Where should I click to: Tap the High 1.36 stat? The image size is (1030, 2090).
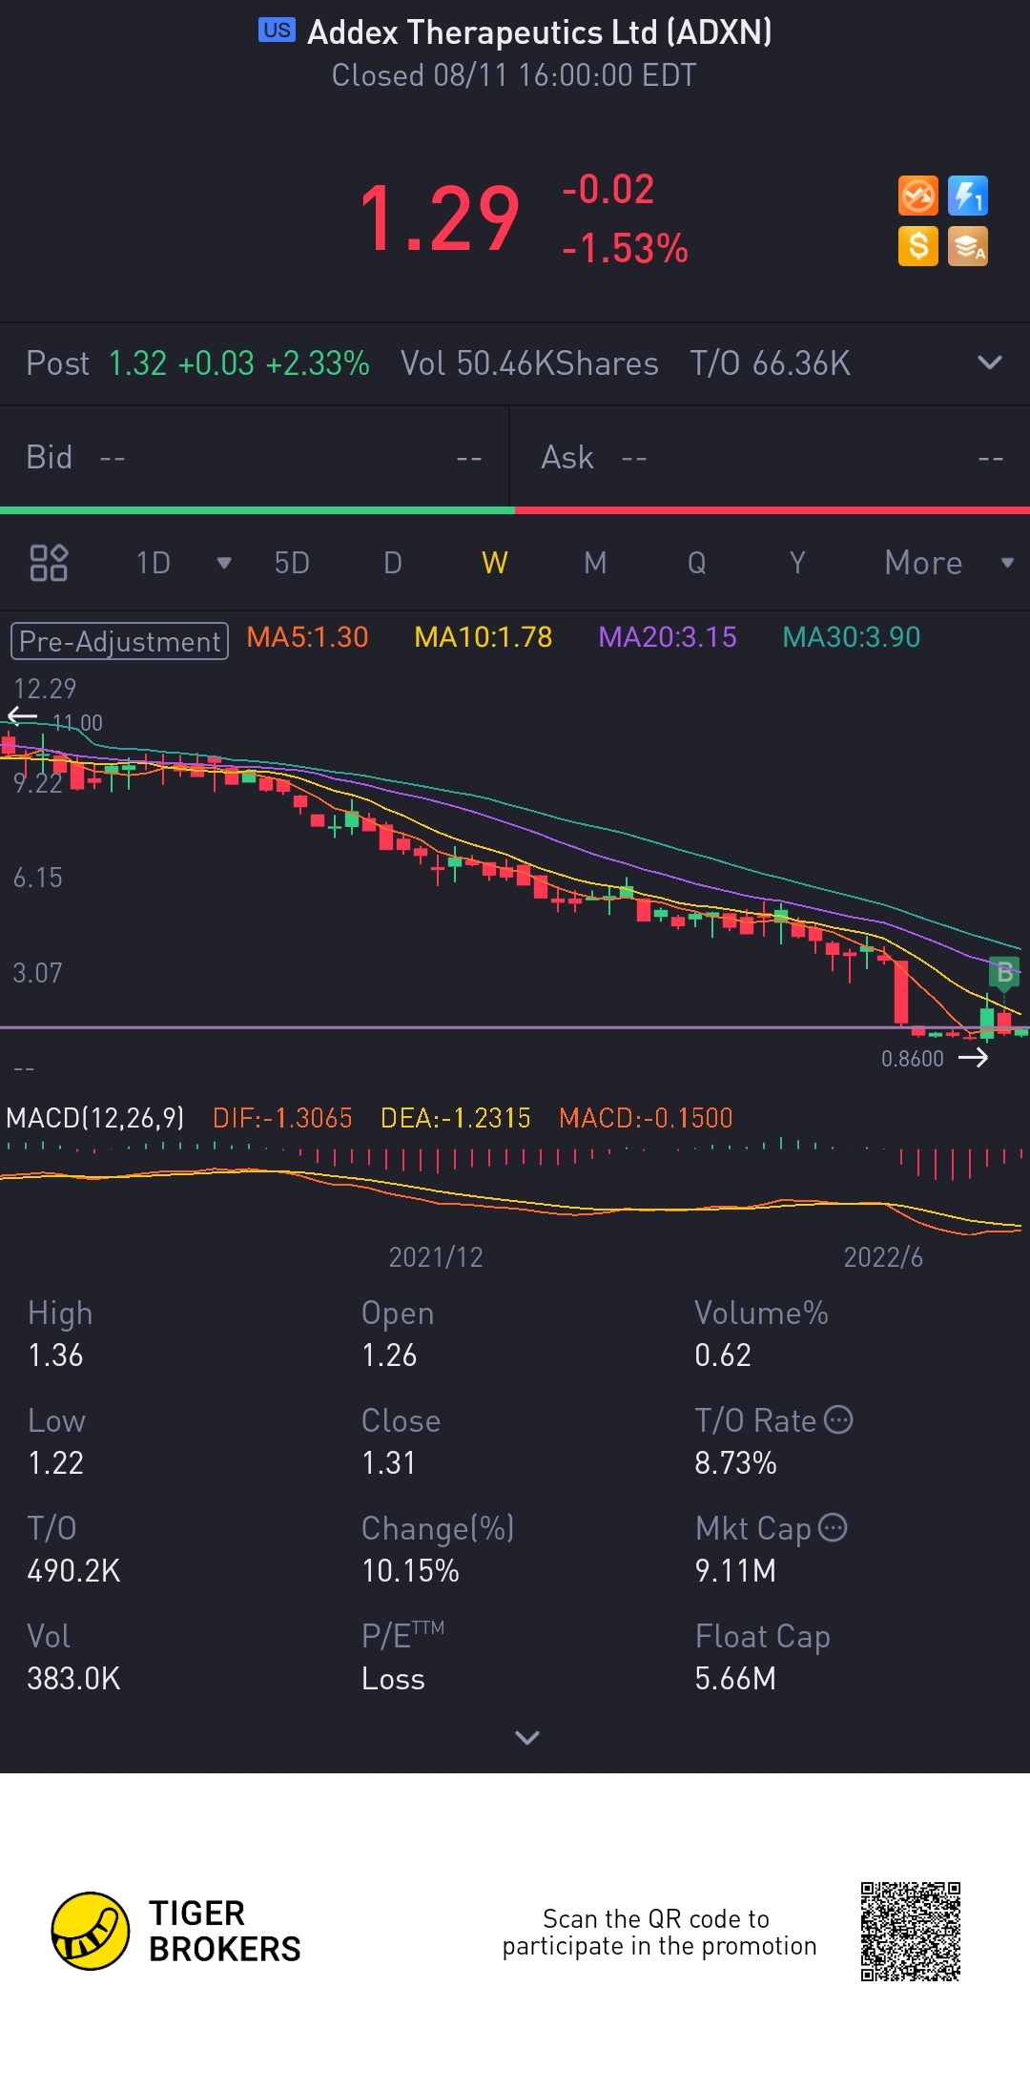click(x=60, y=1334)
